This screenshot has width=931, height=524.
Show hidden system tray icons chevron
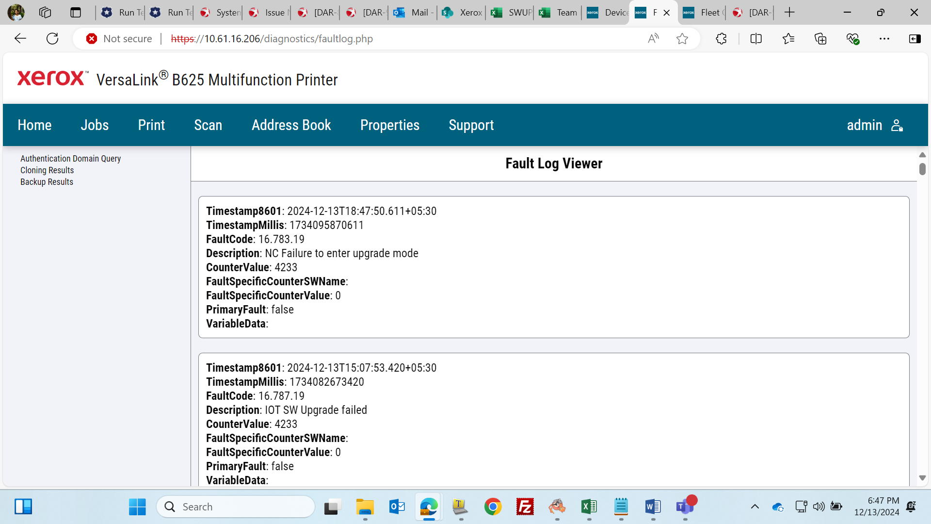point(755,507)
